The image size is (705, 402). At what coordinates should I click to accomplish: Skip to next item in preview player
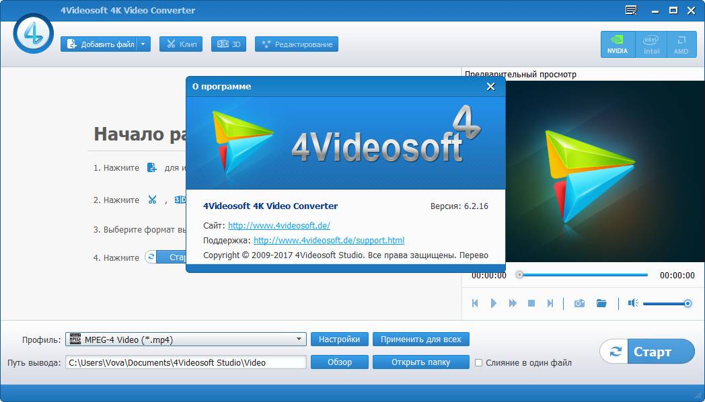(550, 304)
